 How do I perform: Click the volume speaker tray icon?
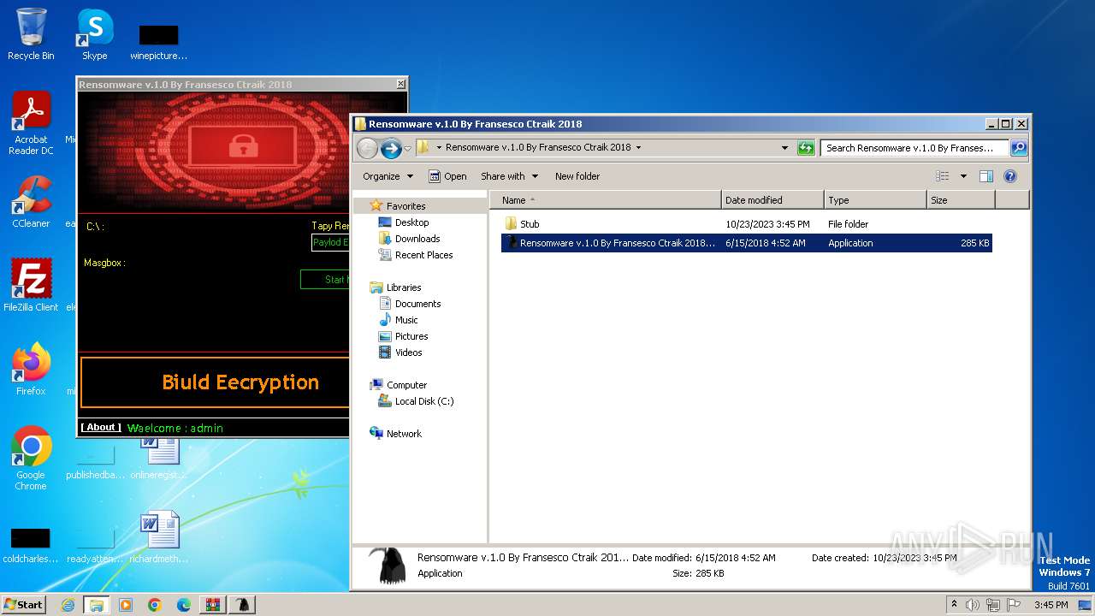click(x=973, y=605)
